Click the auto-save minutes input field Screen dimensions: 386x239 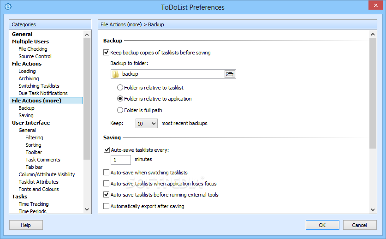tap(121, 160)
